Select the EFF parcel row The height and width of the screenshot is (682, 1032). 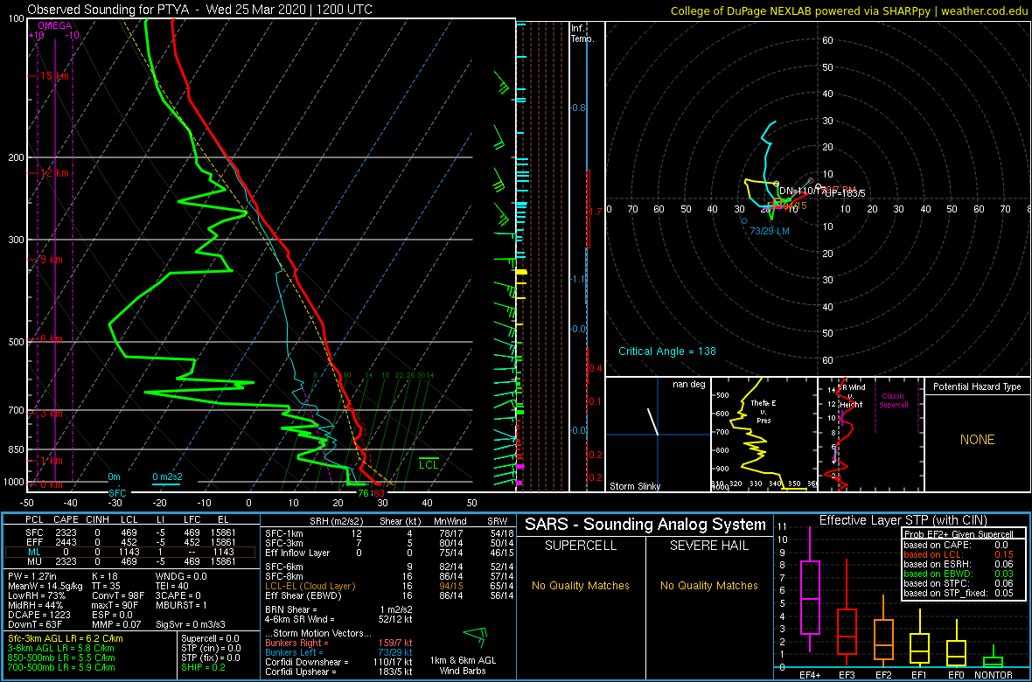(x=130, y=543)
